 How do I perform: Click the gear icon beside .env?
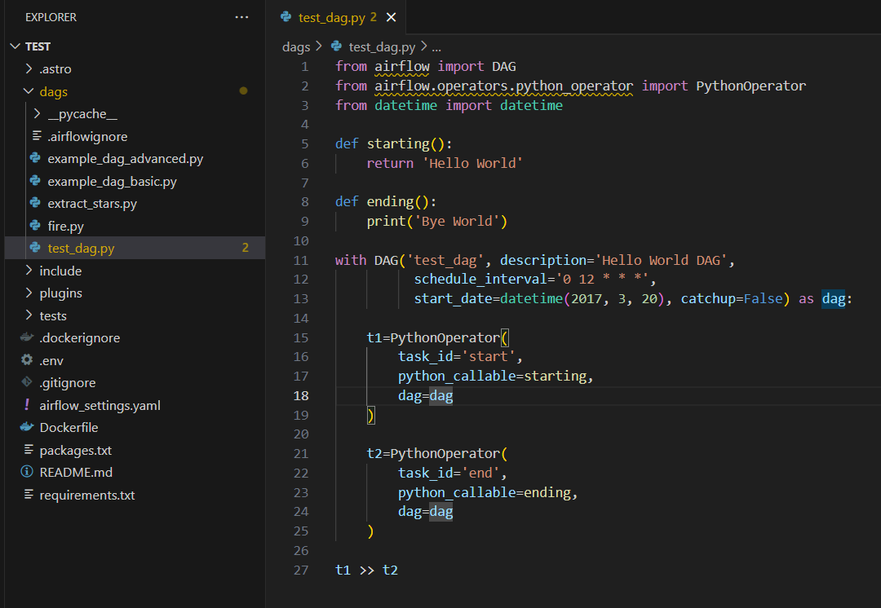coord(26,360)
